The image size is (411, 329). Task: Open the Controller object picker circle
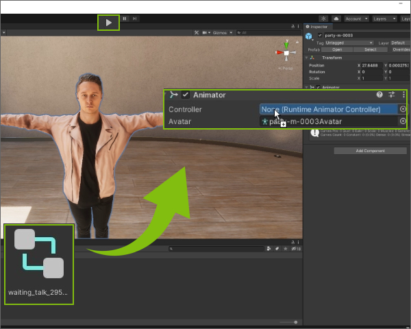coord(403,109)
